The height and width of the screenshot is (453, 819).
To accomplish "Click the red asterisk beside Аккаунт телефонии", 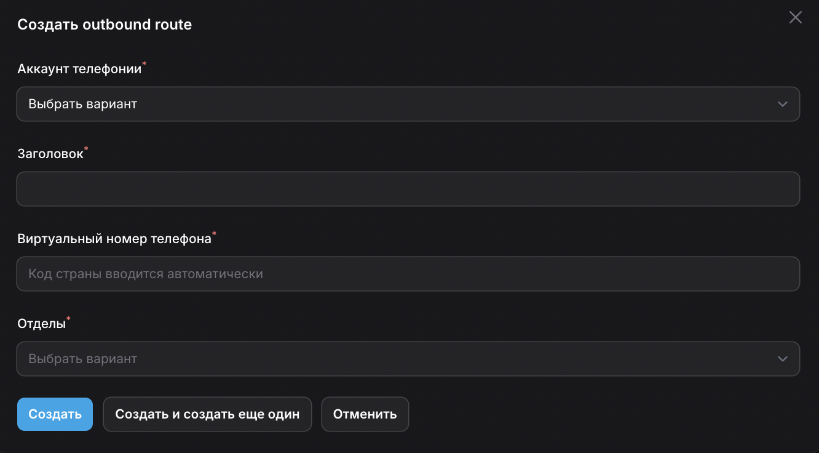I will [x=144, y=65].
